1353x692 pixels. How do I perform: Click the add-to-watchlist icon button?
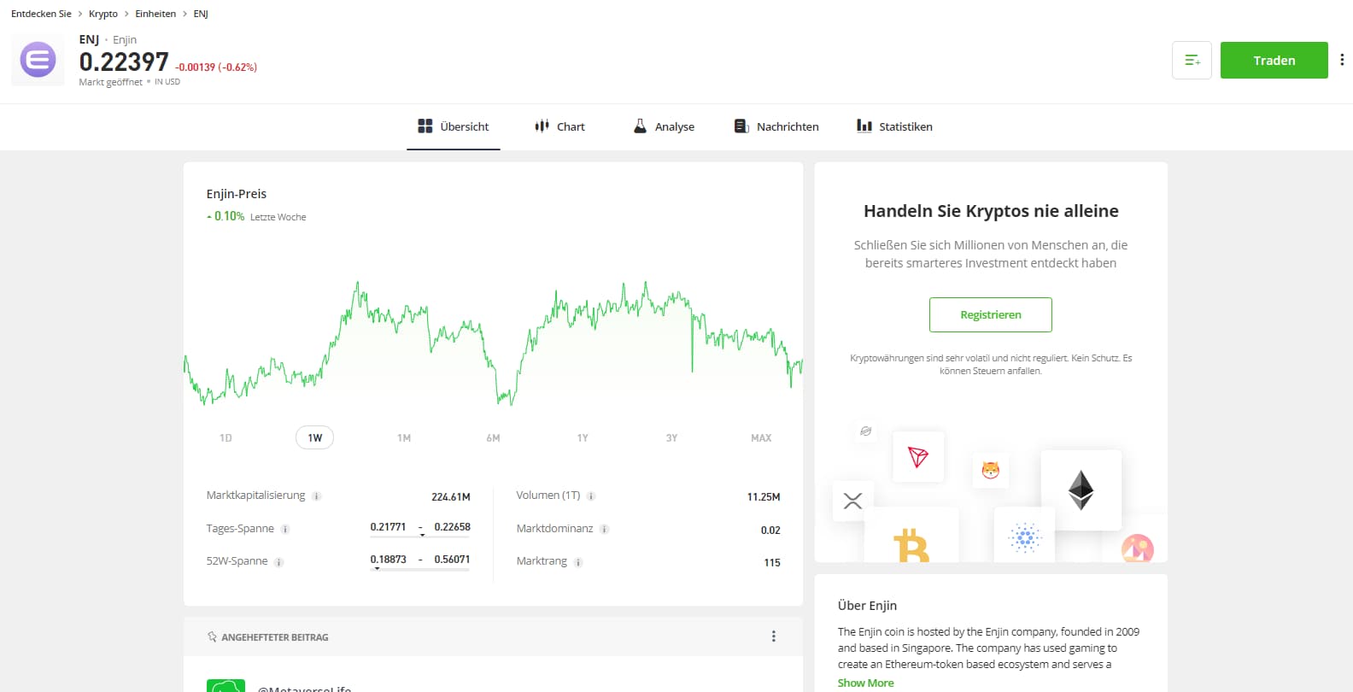[x=1192, y=61]
